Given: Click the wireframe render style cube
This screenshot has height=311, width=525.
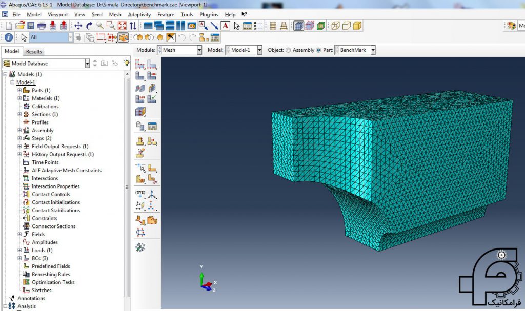Looking at the screenshot, I should tap(335, 26).
